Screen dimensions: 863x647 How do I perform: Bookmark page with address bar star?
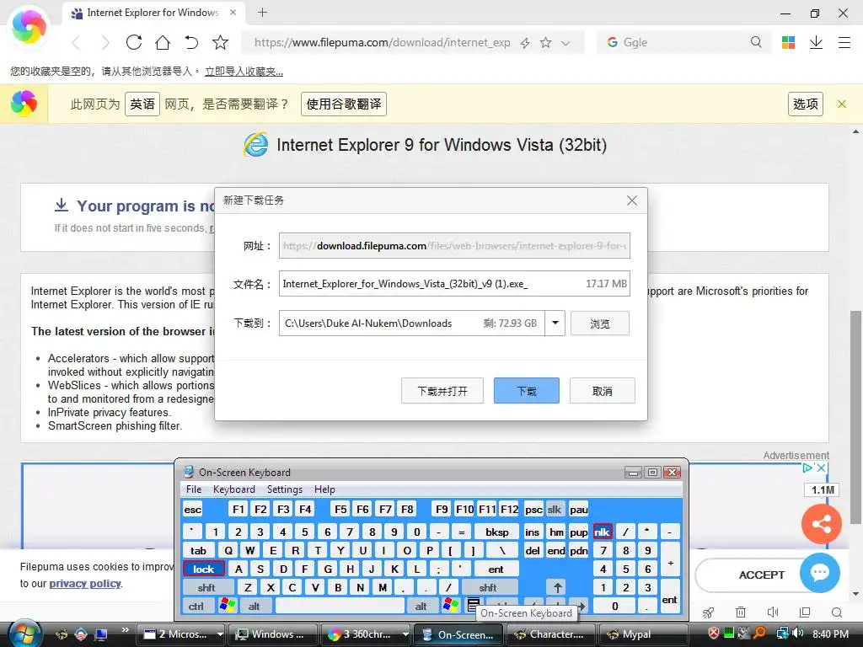click(x=545, y=42)
